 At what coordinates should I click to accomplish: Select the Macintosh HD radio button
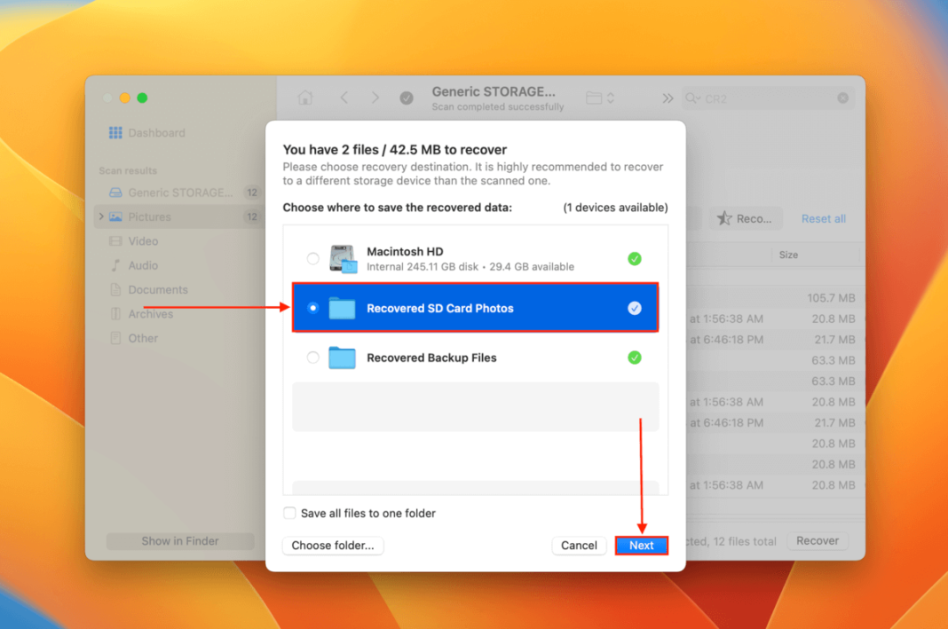pyautogui.click(x=312, y=259)
